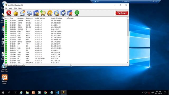Click the taskbar search magnifier
The image size is (169, 95).
tap(9, 93)
